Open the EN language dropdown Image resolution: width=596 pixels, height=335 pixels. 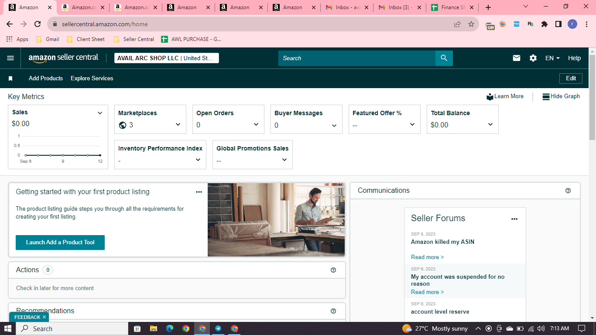[x=552, y=58]
